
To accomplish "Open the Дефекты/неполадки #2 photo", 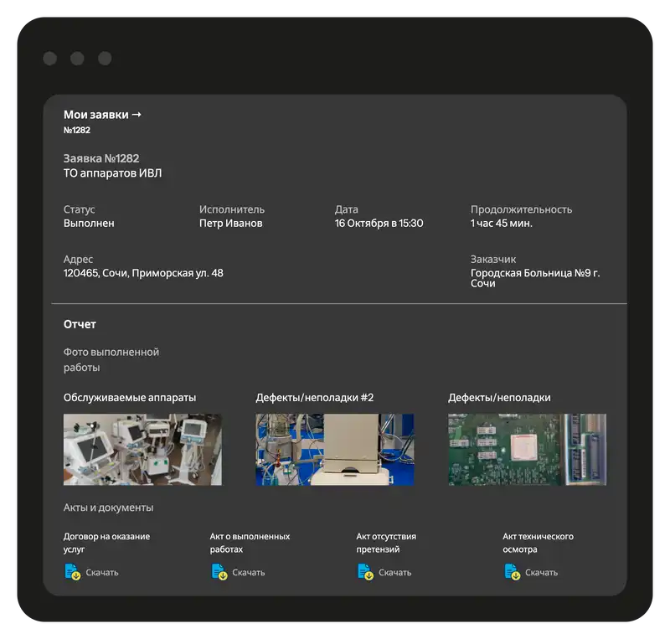I will pyautogui.click(x=334, y=450).
